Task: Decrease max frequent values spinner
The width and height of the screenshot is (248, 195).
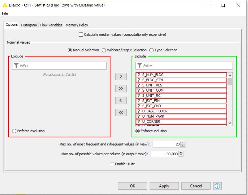Action: click(183, 146)
